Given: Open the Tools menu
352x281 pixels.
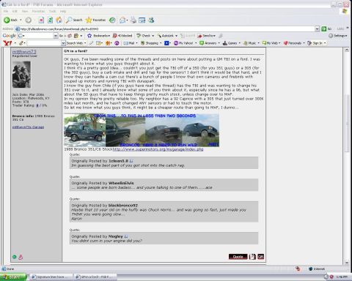Looking at the screenshot, I should tap(52, 11).
